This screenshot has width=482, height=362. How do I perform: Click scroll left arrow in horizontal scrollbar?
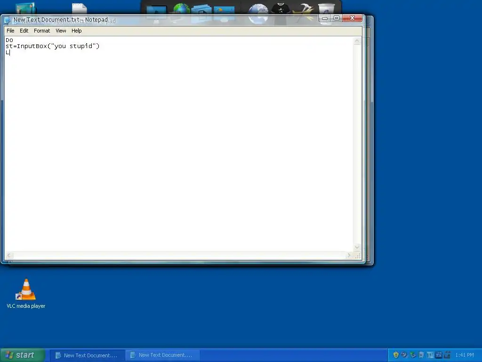point(8,255)
